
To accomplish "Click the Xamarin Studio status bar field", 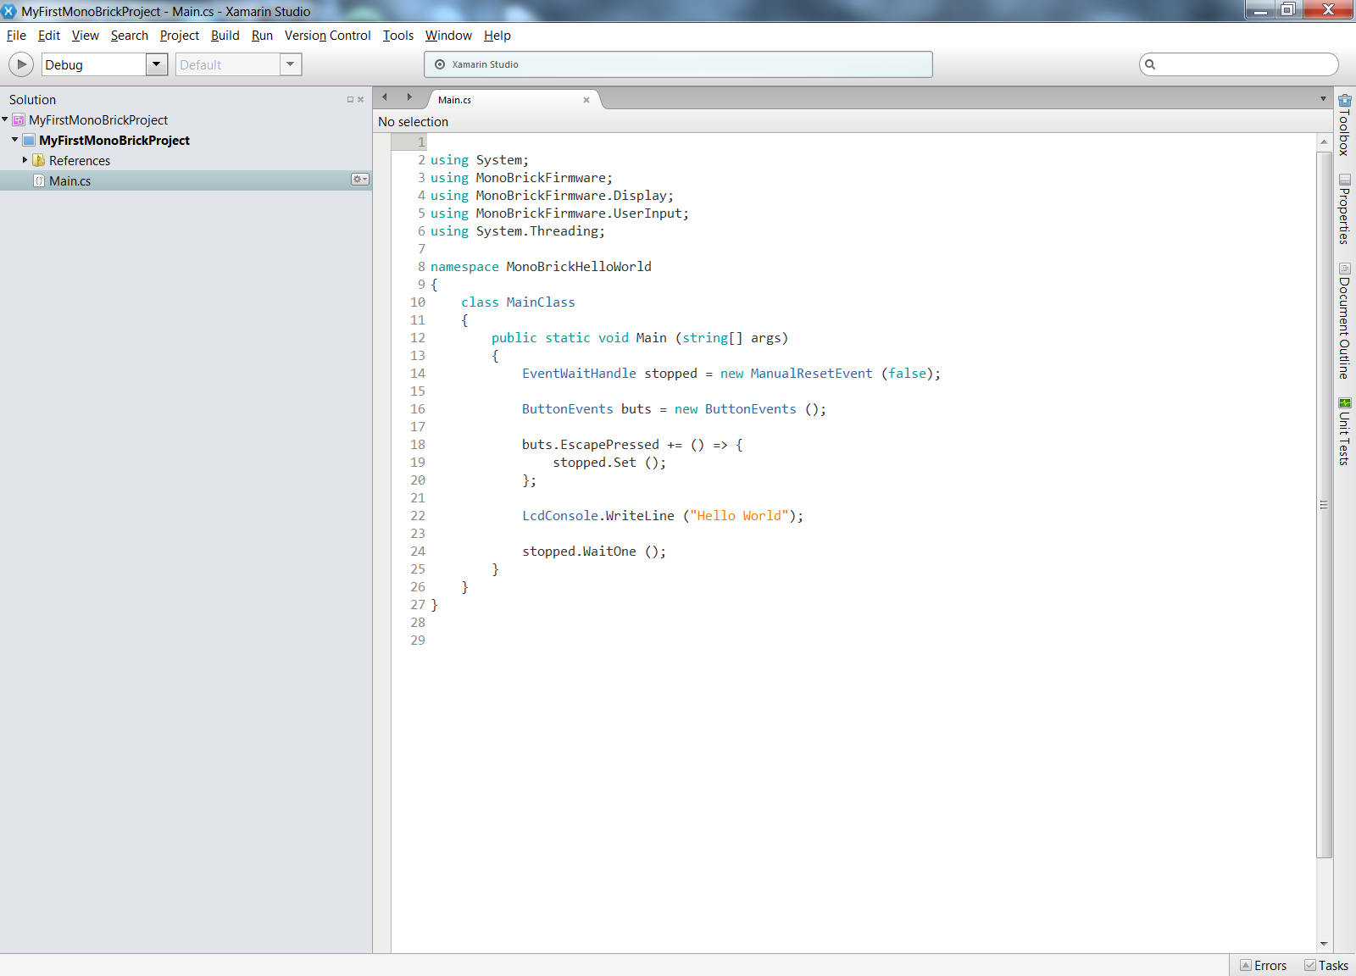I will point(678,64).
